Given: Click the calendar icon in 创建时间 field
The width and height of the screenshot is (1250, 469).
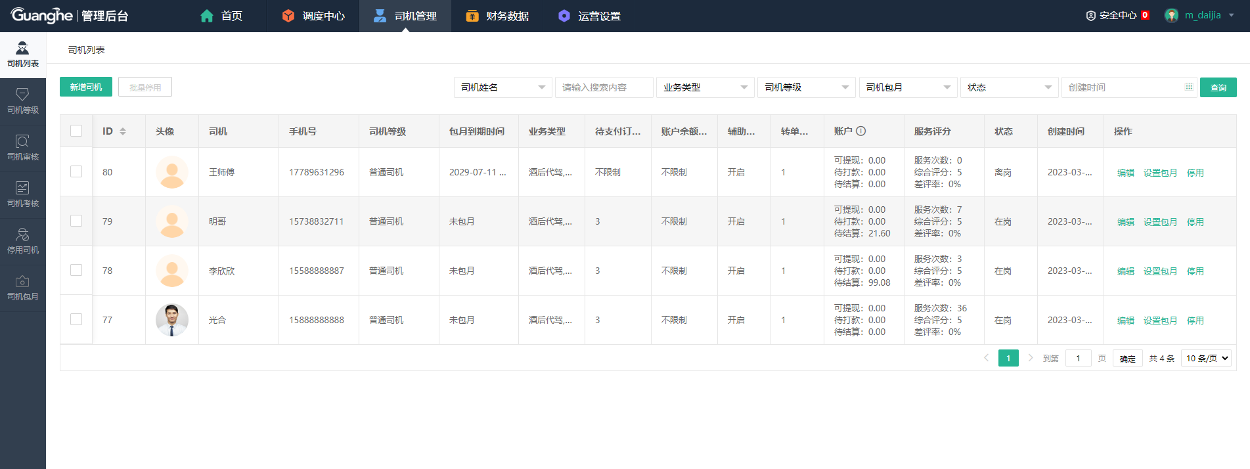Looking at the screenshot, I should 1189,87.
